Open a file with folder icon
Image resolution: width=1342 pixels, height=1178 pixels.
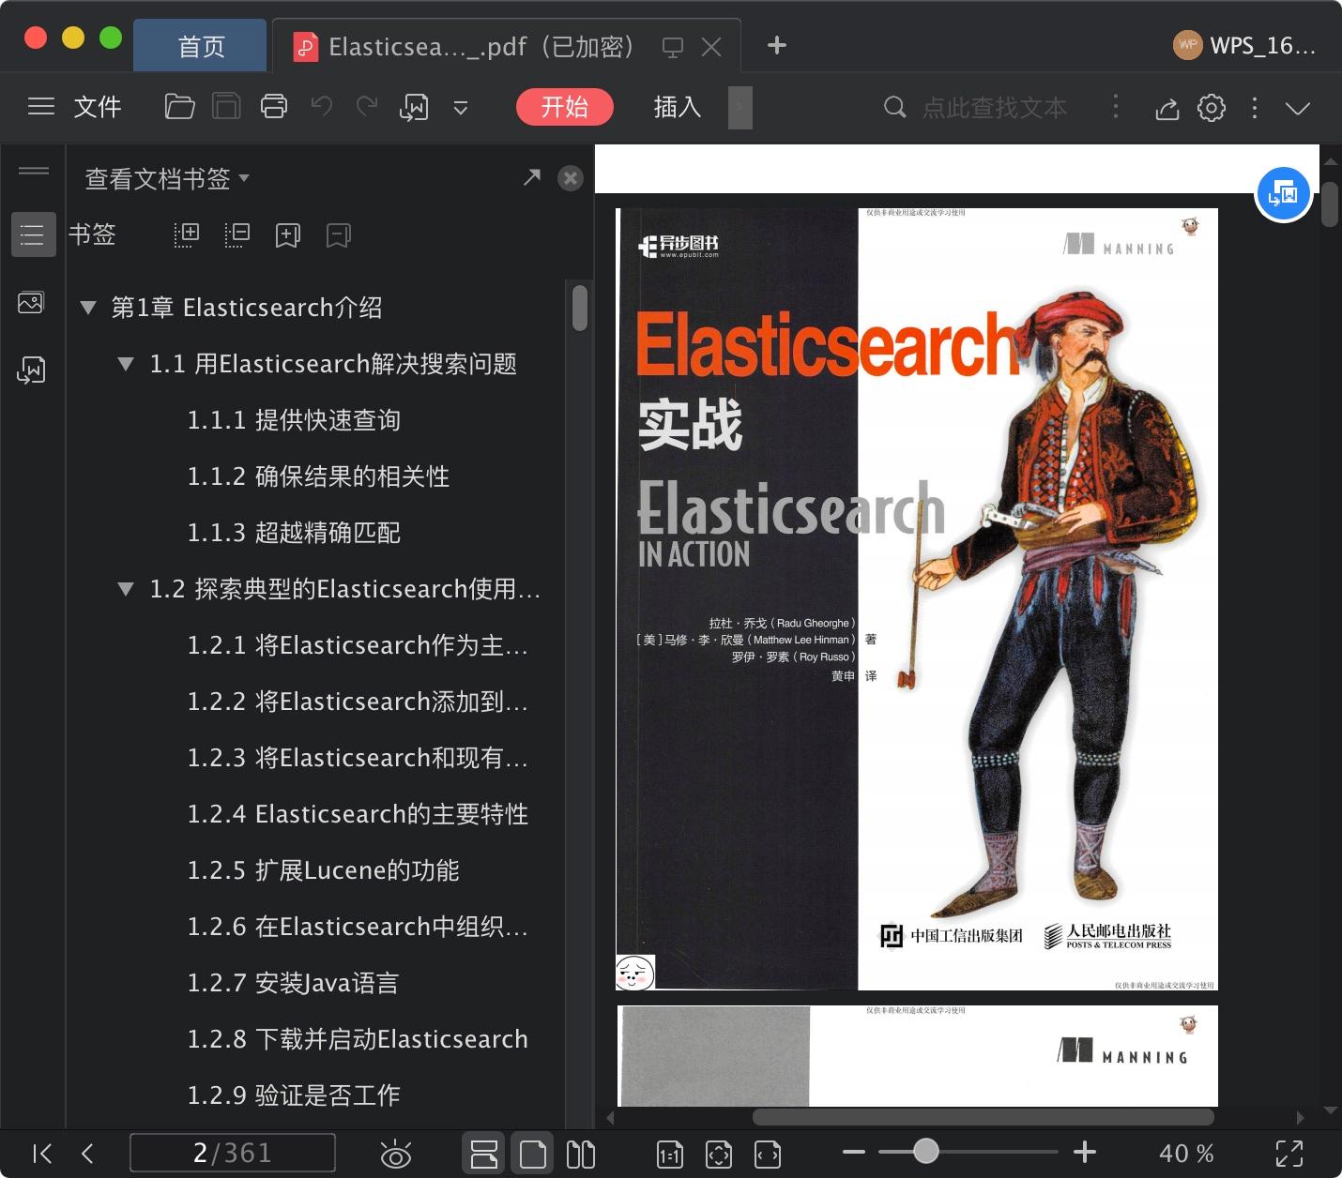coord(179,107)
